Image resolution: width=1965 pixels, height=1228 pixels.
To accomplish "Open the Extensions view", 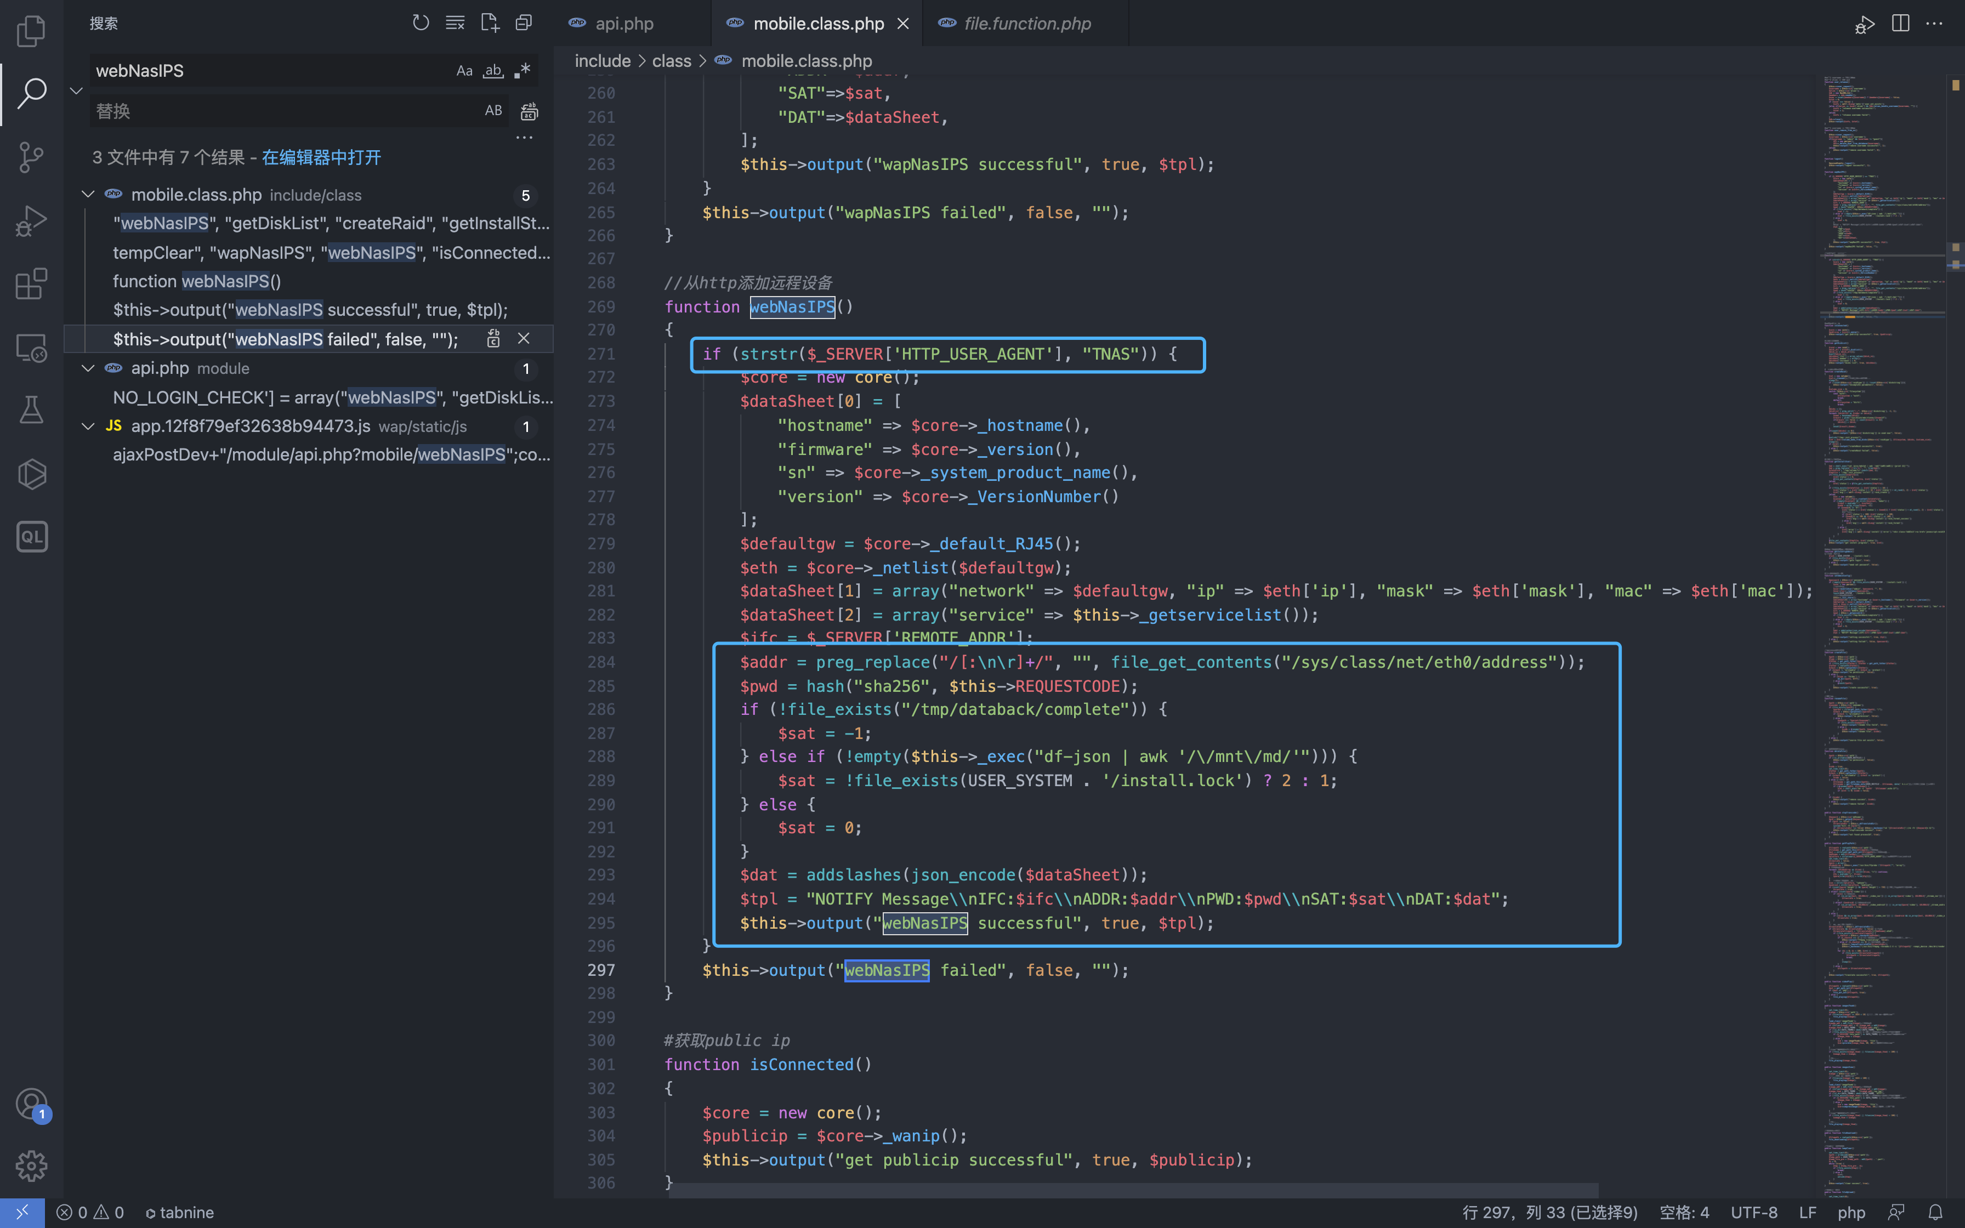I will coord(31,285).
